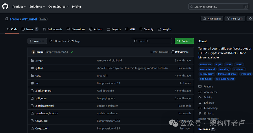The image size is (253, 133).
Task: Switch to the Issues tab
Action: 30,29
